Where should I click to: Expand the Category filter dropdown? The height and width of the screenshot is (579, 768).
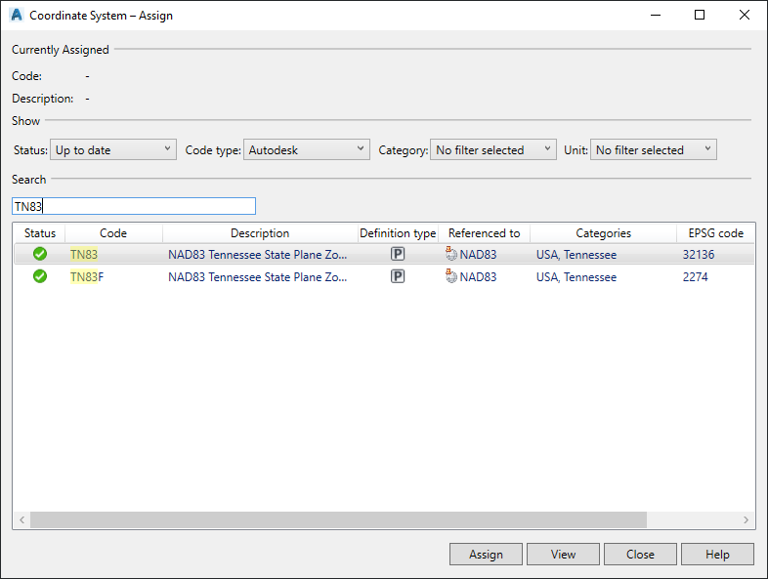[492, 149]
